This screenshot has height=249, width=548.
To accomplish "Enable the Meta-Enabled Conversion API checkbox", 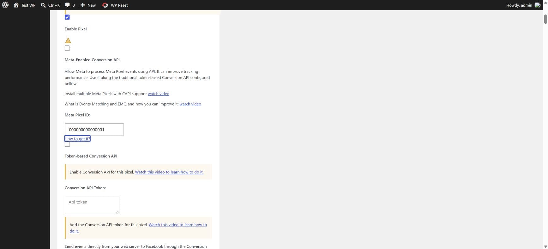I will (67, 48).
